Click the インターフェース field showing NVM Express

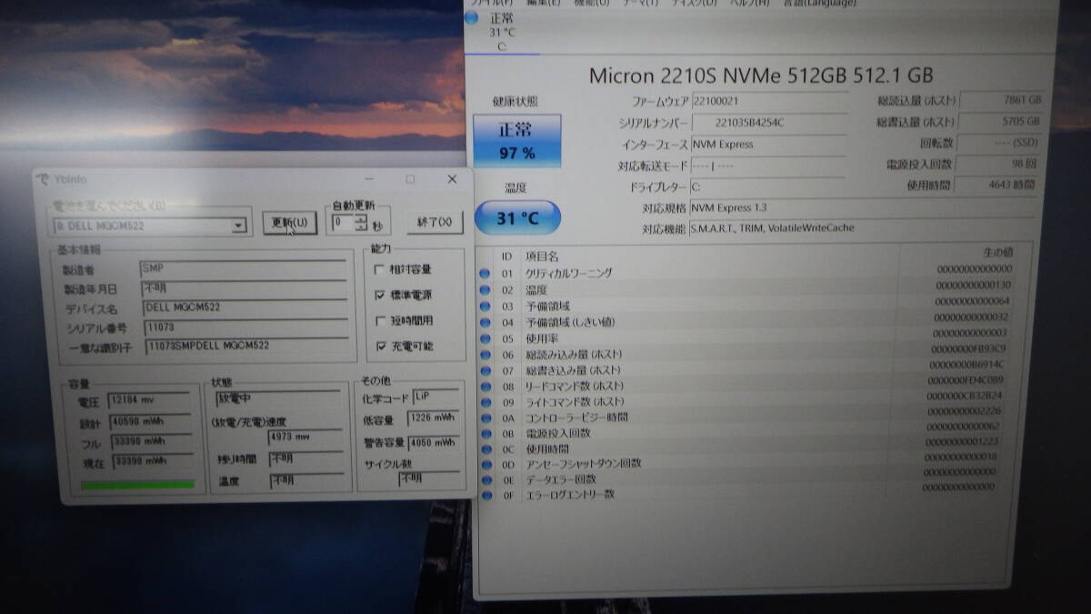click(769, 145)
